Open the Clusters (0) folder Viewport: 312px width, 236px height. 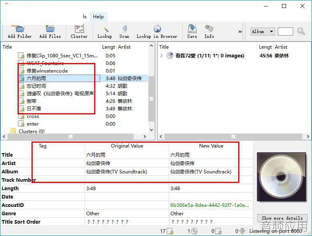click(32, 131)
